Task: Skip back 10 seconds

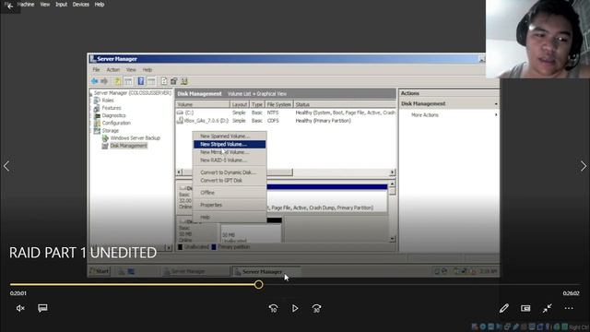Action: [x=274, y=309]
